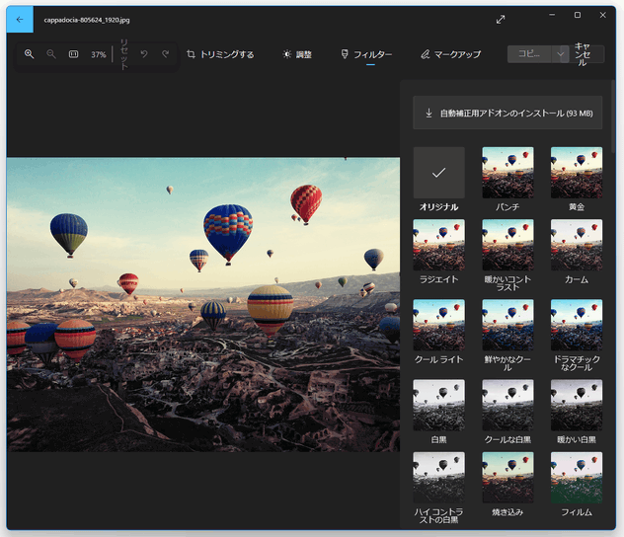Apply the パンチ filter
Screen dimensions: 624x537
tap(507, 173)
